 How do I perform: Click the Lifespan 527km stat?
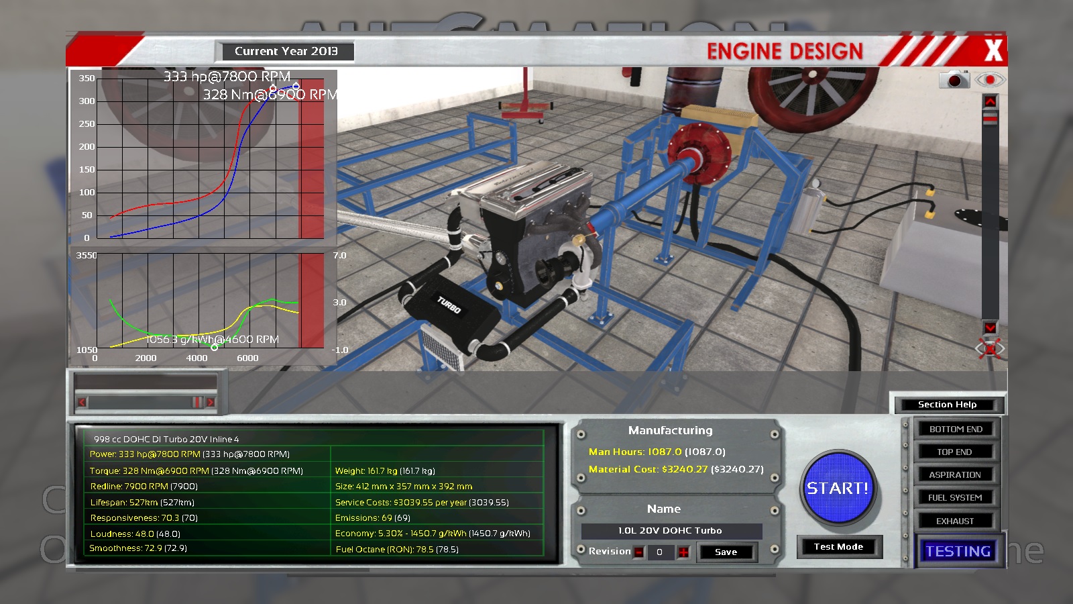pyautogui.click(x=142, y=503)
